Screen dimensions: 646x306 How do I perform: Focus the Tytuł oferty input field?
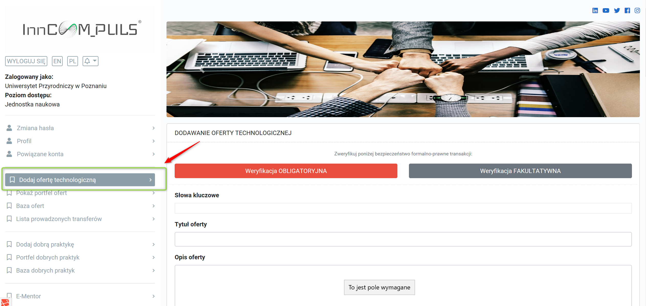click(403, 239)
